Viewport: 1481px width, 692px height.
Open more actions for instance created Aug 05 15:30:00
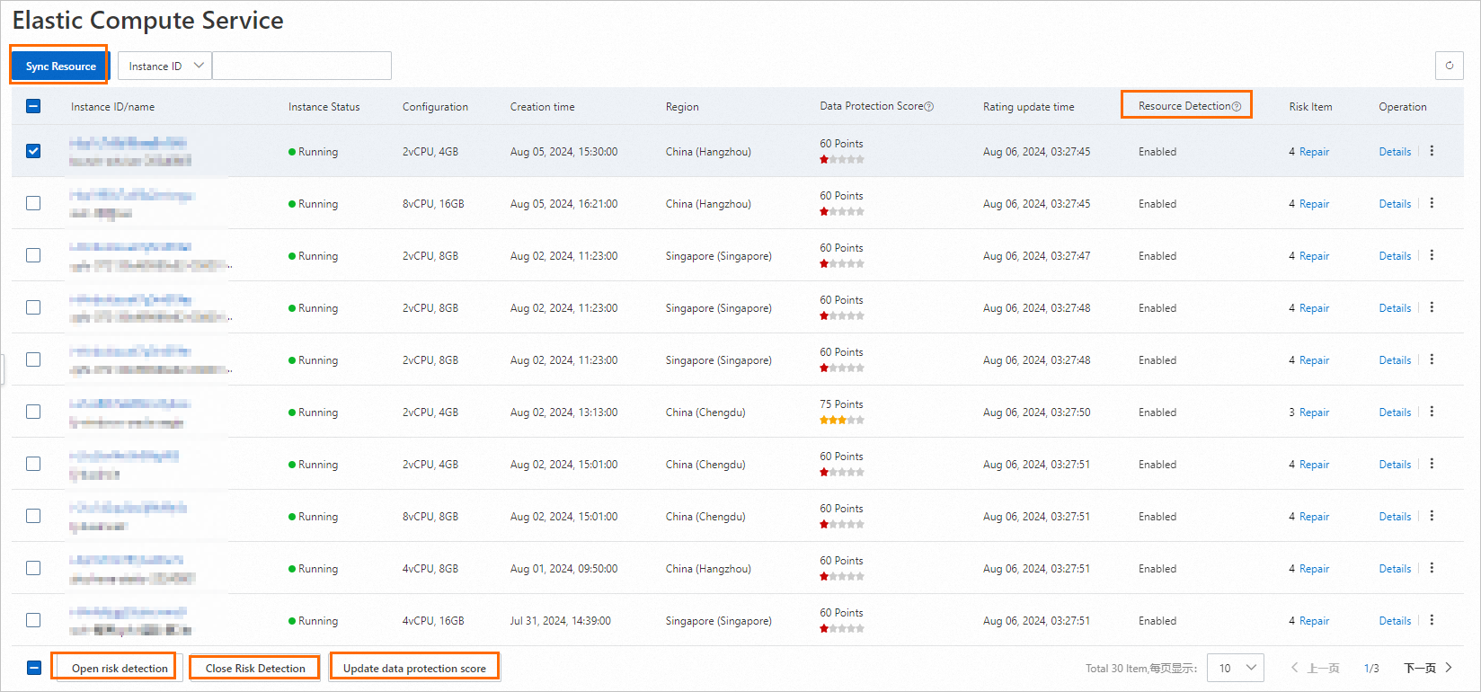click(1432, 151)
